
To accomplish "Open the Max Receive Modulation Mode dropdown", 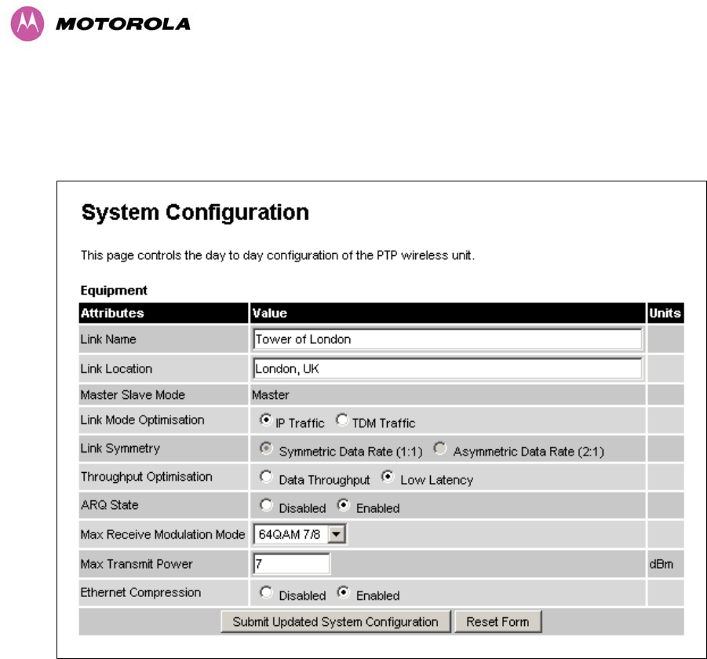I will [x=300, y=534].
